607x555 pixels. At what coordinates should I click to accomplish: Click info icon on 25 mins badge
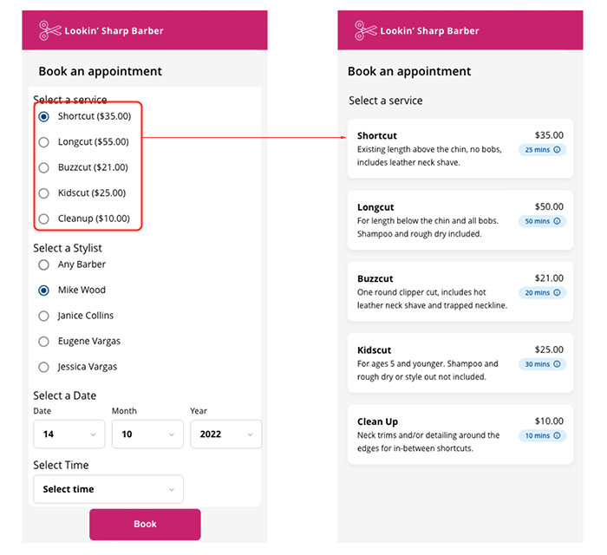[557, 150]
